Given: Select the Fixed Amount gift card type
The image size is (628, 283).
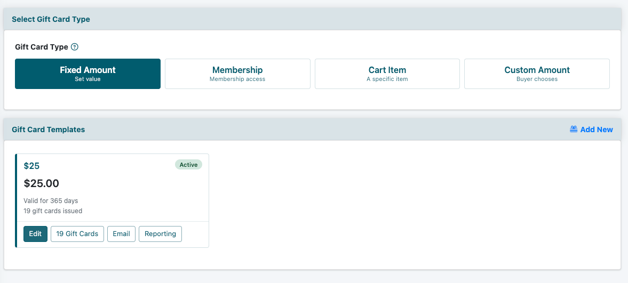Looking at the screenshot, I should (x=88, y=74).
